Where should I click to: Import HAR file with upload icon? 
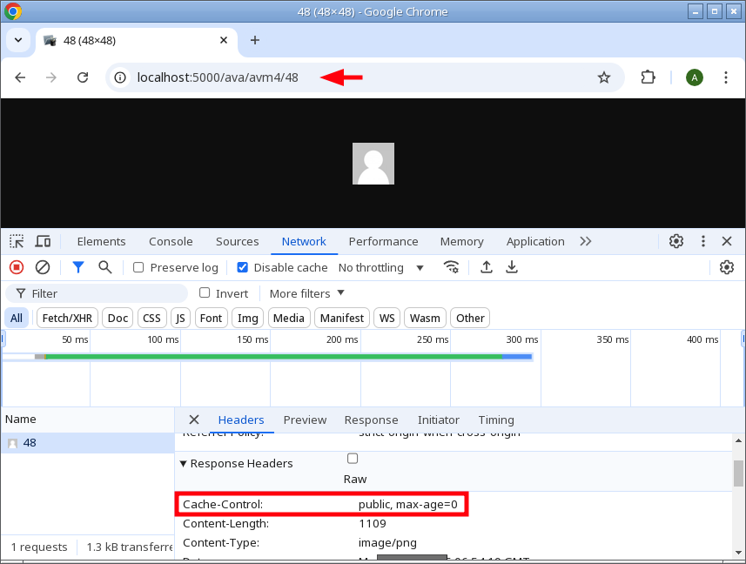point(487,268)
